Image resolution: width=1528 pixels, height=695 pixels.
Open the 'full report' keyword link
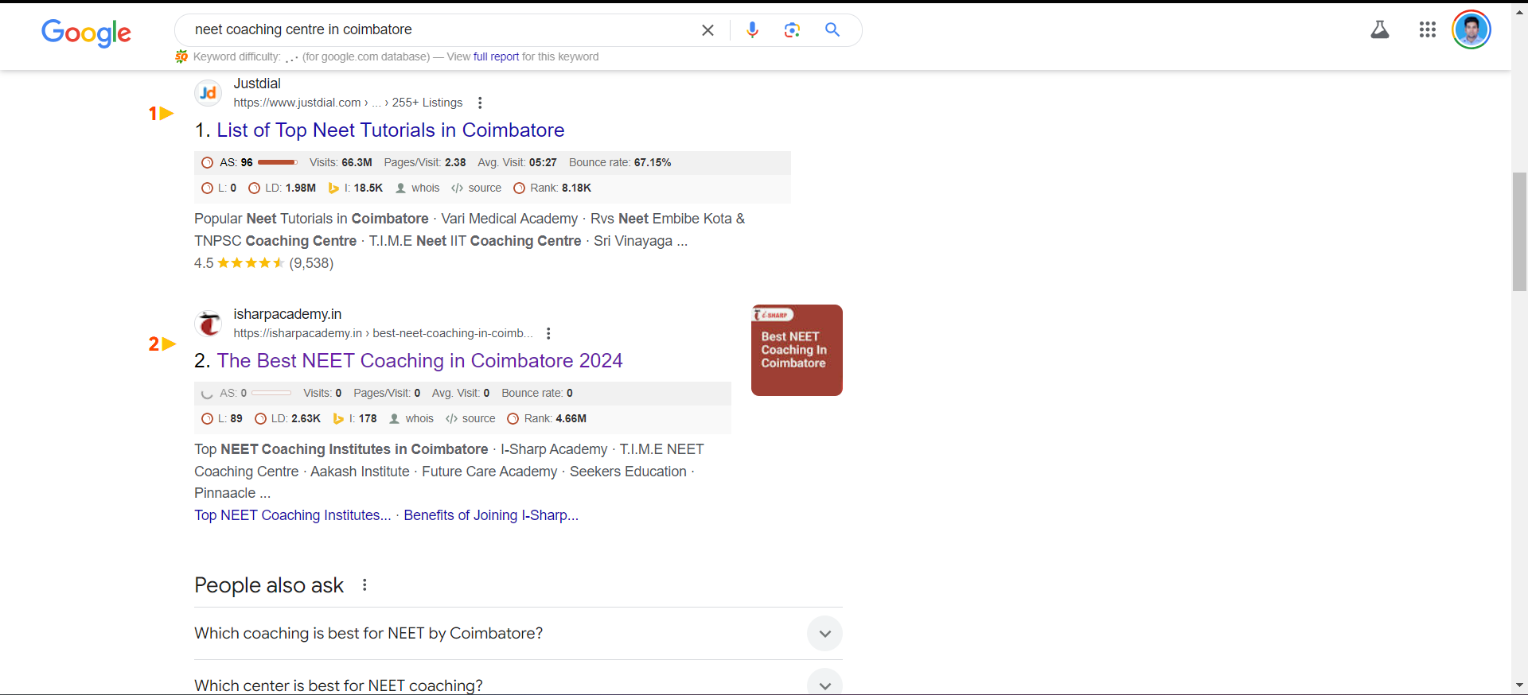click(x=496, y=57)
